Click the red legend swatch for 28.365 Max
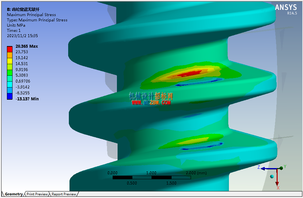The height and width of the screenshot is (198, 303). [x=10, y=49]
